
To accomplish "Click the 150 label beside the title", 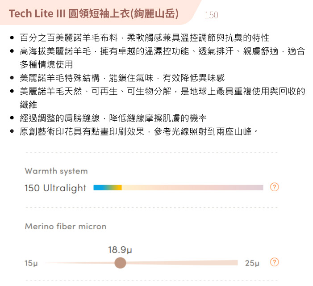I will 211,15.
